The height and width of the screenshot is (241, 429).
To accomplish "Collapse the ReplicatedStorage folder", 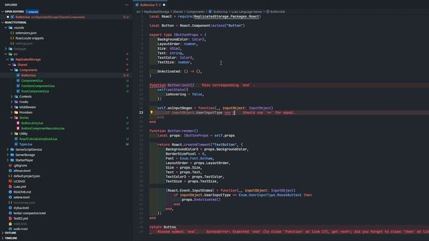I will [7, 60].
